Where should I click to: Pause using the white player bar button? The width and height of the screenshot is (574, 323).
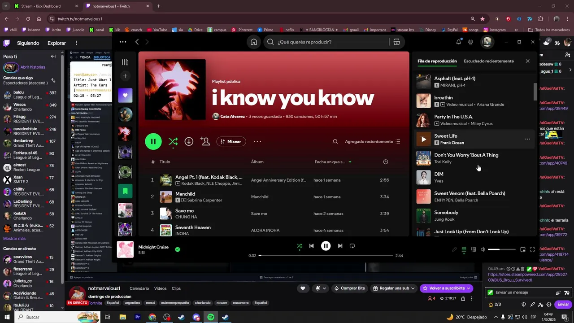tap(326, 246)
